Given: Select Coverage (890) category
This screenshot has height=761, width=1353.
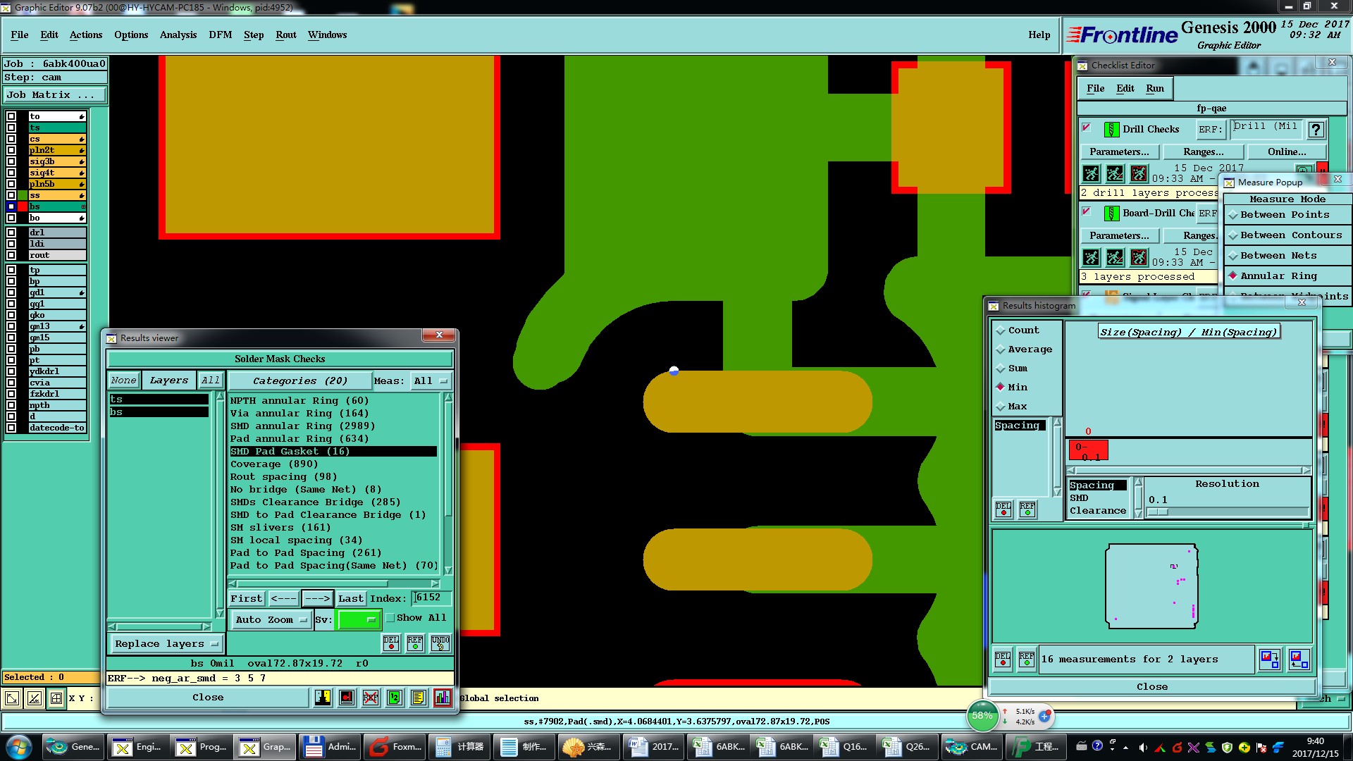Looking at the screenshot, I should point(274,464).
